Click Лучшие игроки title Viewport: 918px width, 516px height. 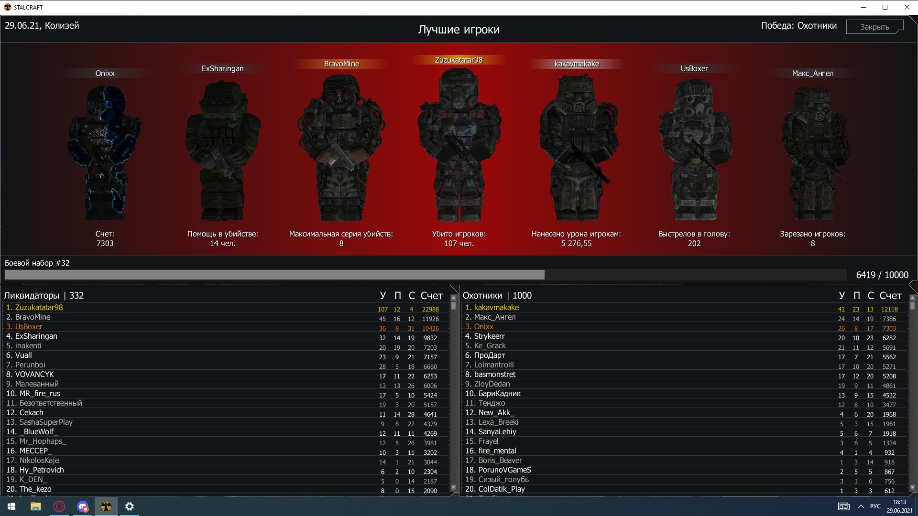[x=459, y=30]
